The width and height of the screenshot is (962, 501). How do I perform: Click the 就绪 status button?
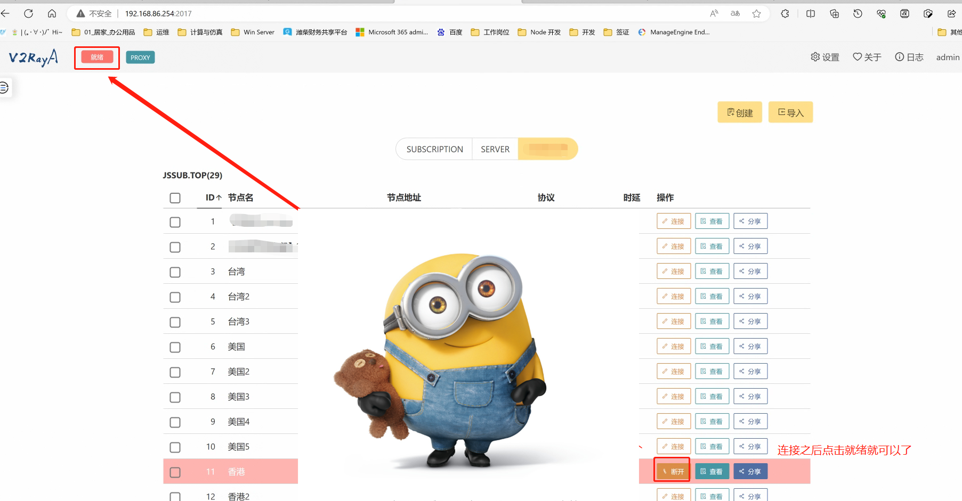point(97,57)
